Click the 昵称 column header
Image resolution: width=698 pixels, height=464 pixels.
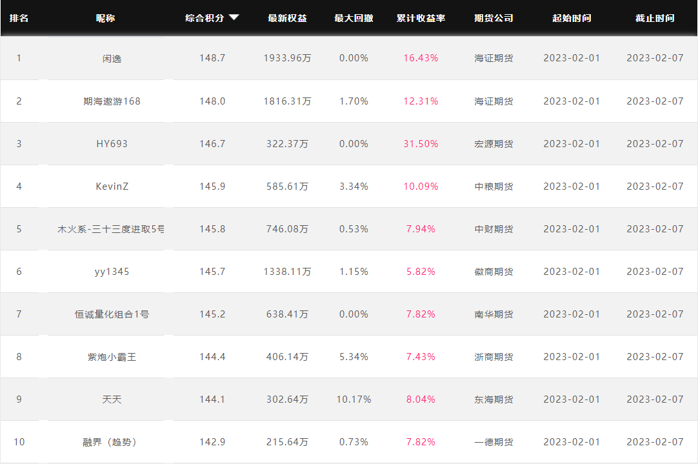106,18
